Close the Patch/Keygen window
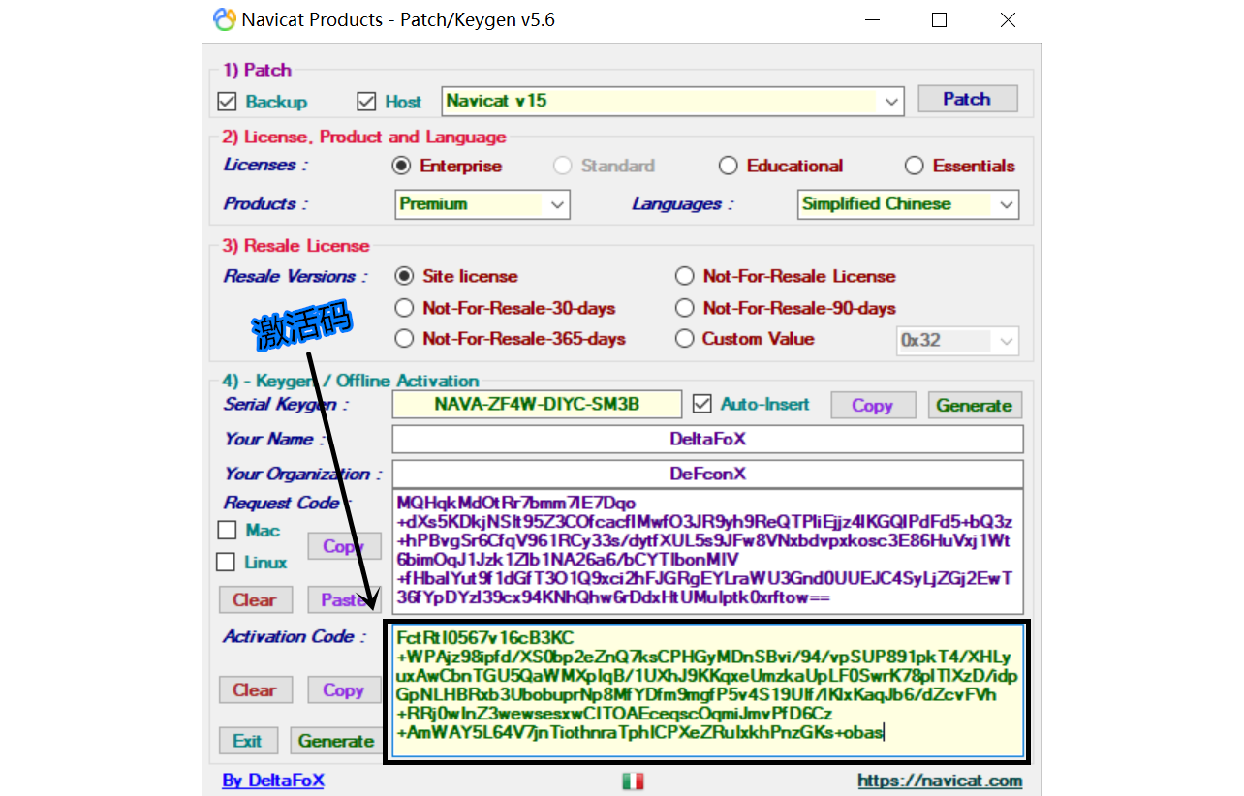The height and width of the screenshot is (796, 1244). [1009, 19]
